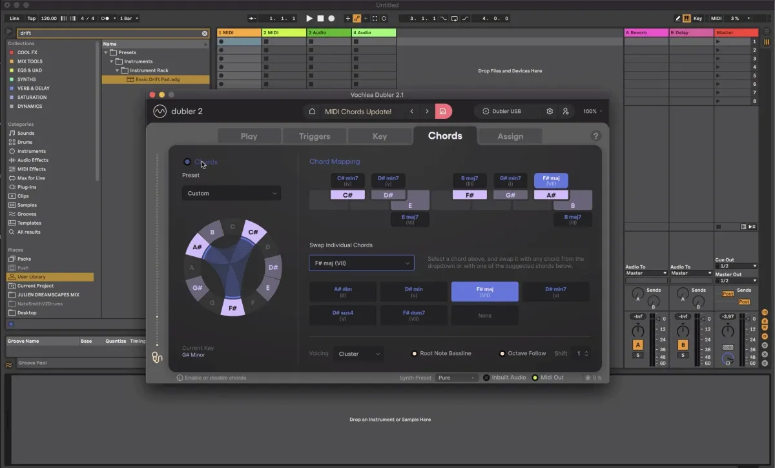Image resolution: width=775 pixels, height=468 pixels.
Task: Open the 1 Bar quantization dropdown
Action: [x=129, y=19]
